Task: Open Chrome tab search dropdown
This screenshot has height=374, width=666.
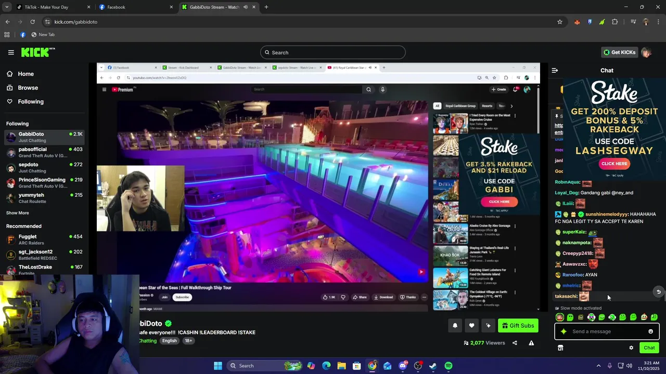Action: (x=7, y=7)
